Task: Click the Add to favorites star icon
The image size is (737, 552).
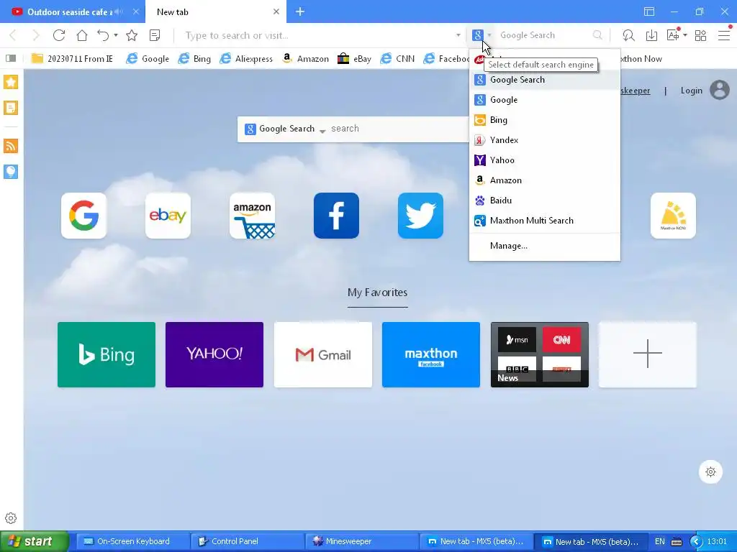Action: pyautogui.click(x=132, y=35)
